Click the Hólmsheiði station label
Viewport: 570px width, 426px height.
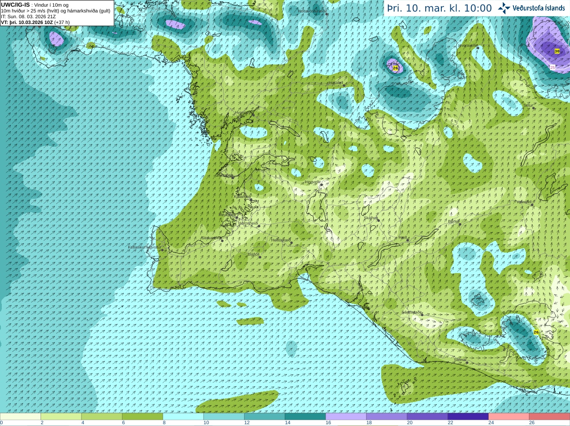coord(248,223)
